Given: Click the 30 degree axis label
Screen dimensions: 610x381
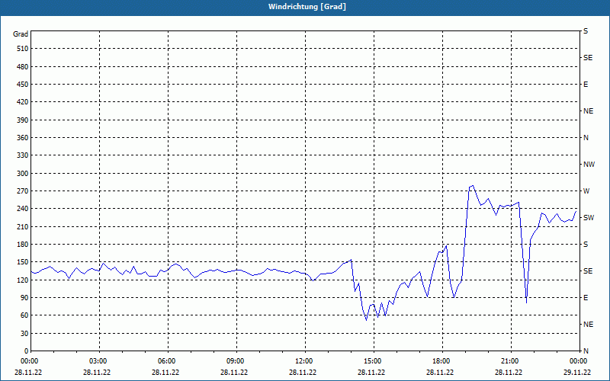Looking at the screenshot, I should [24, 334].
